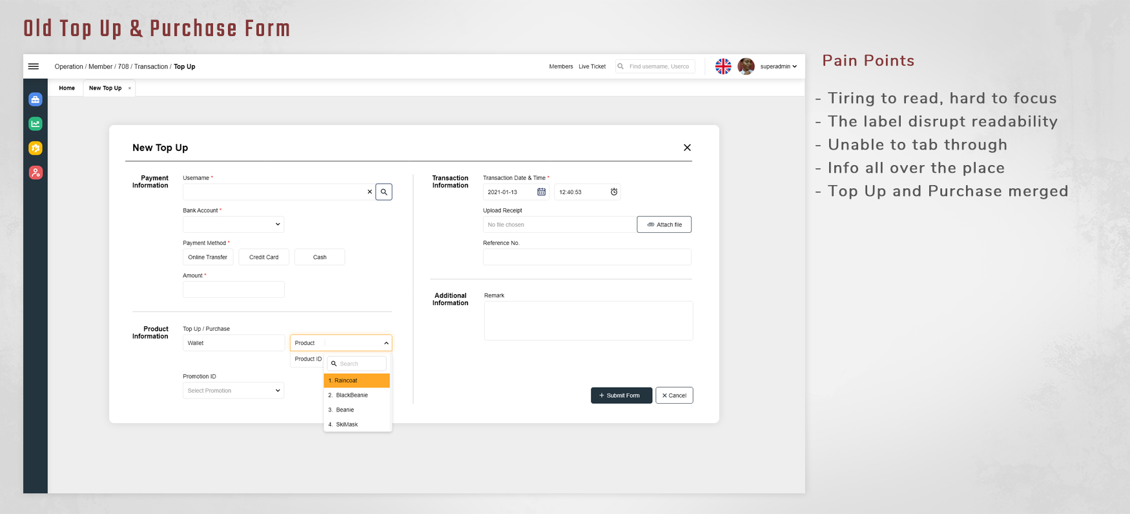Click Member in the breadcrumb
The width and height of the screenshot is (1130, 514).
pyautogui.click(x=100, y=66)
